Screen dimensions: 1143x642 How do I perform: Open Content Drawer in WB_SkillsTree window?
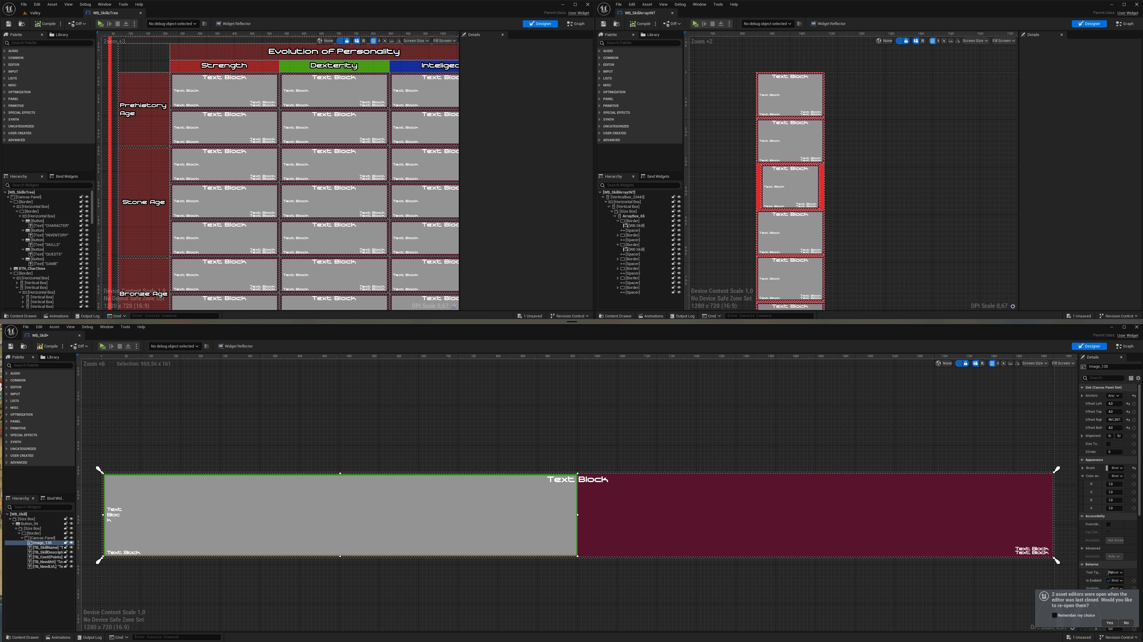21,316
